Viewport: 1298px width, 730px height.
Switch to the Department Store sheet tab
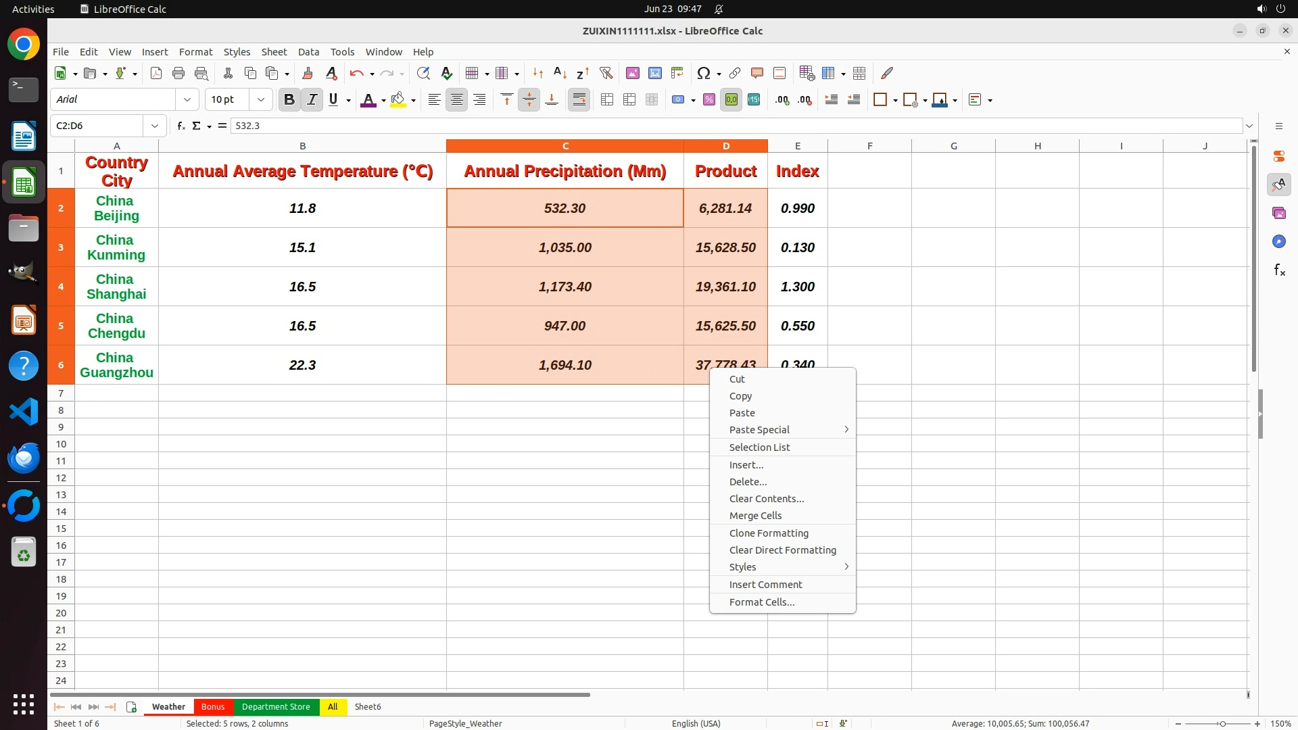point(276,706)
